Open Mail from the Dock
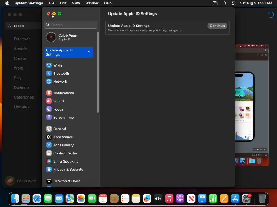The width and height of the screenshot is (277, 207). (x=59, y=199)
